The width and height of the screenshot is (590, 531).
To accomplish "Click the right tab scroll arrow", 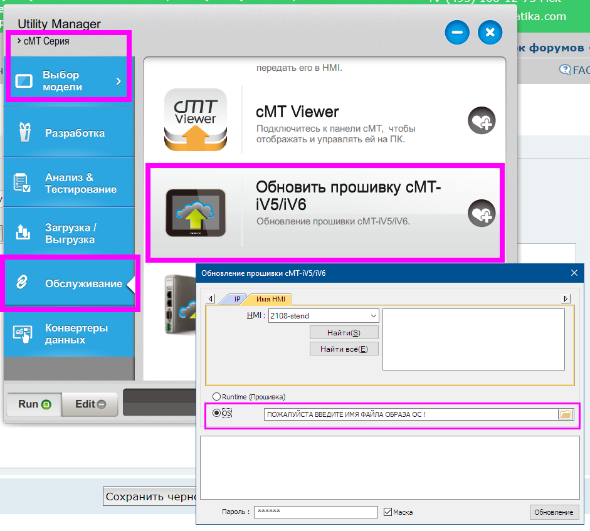I will pos(566,299).
